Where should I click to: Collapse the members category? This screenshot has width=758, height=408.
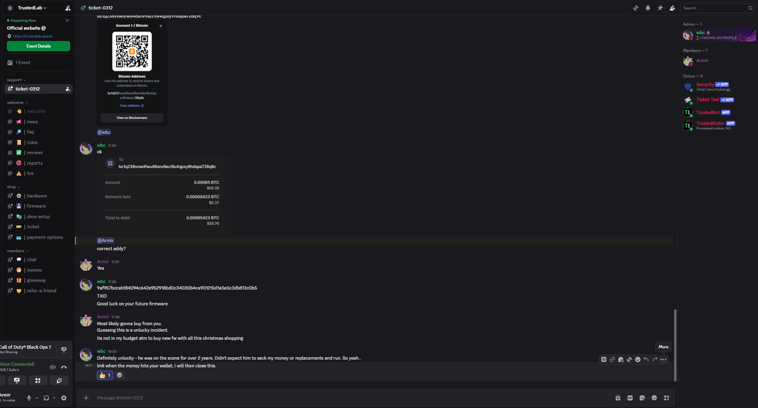tap(17, 250)
